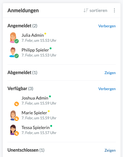Hide the Angemeldet list via Verbergen
Image resolution: width=123 pixels, height=157 pixels.
[107, 26]
